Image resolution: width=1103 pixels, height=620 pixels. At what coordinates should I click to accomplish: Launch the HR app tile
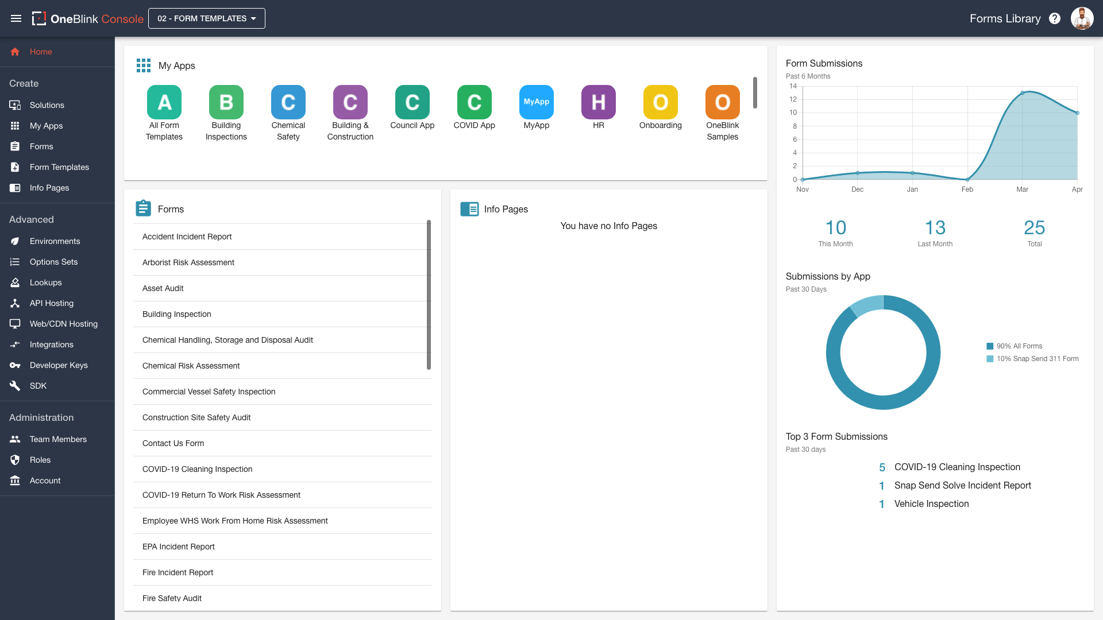pos(598,103)
